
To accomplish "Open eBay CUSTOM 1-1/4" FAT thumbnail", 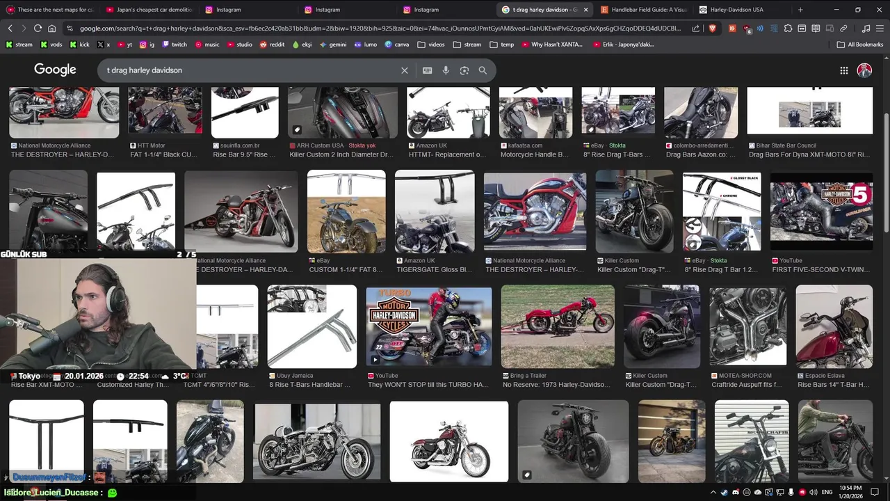I will (346, 212).
